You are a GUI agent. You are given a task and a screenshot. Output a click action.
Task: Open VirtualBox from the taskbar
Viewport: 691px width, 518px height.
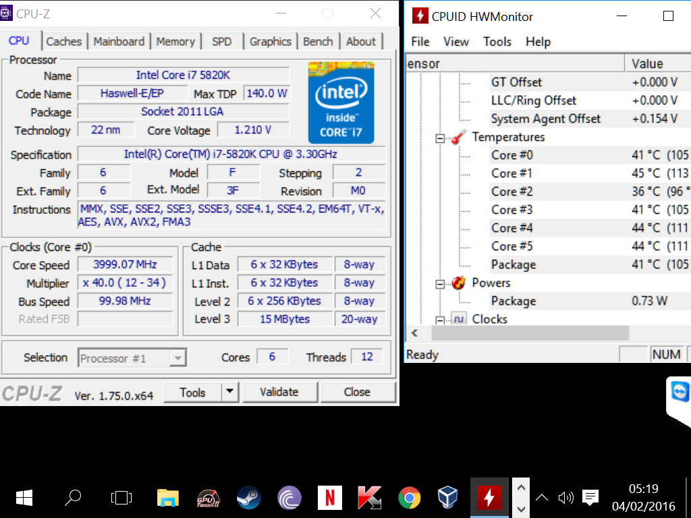pos(448,498)
